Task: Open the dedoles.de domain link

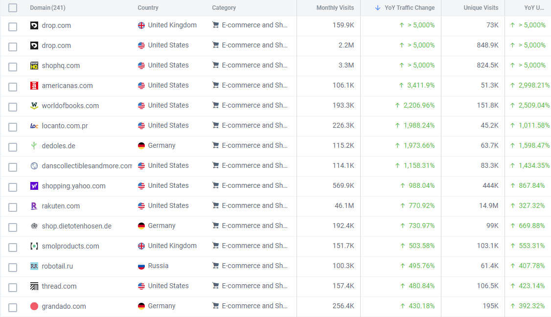Action: click(59, 146)
